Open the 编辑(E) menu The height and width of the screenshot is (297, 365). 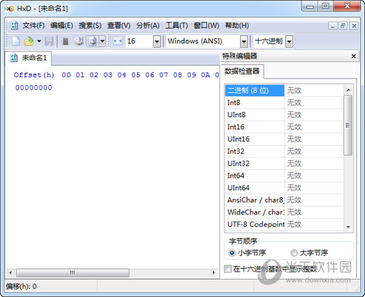[61, 26]
